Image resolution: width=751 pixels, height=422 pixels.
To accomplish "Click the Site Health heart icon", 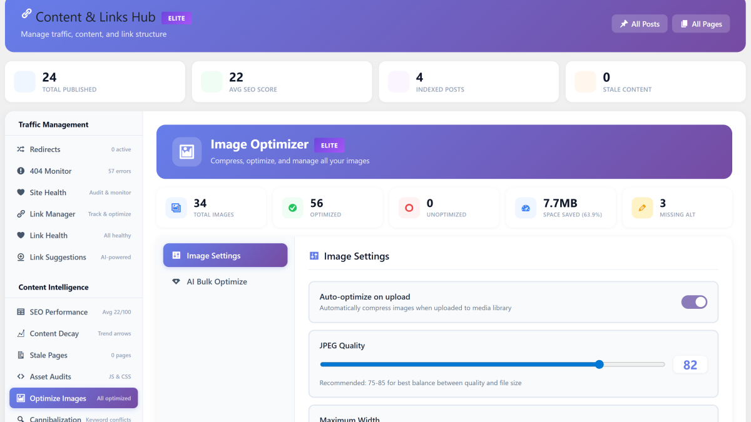I will click(x=21, y=192).
